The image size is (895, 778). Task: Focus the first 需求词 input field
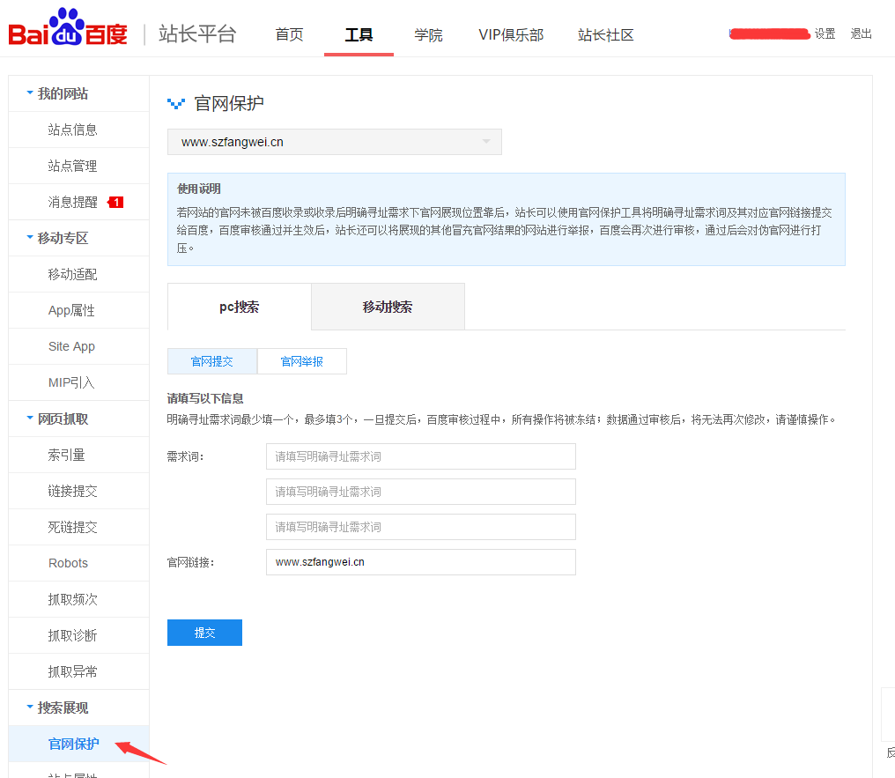(420, 456)
